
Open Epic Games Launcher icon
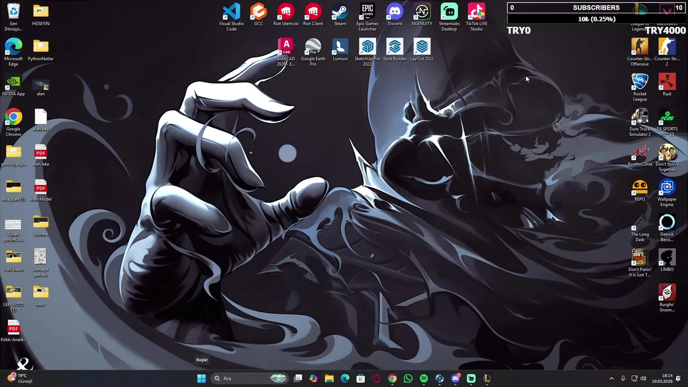[368, 17]
